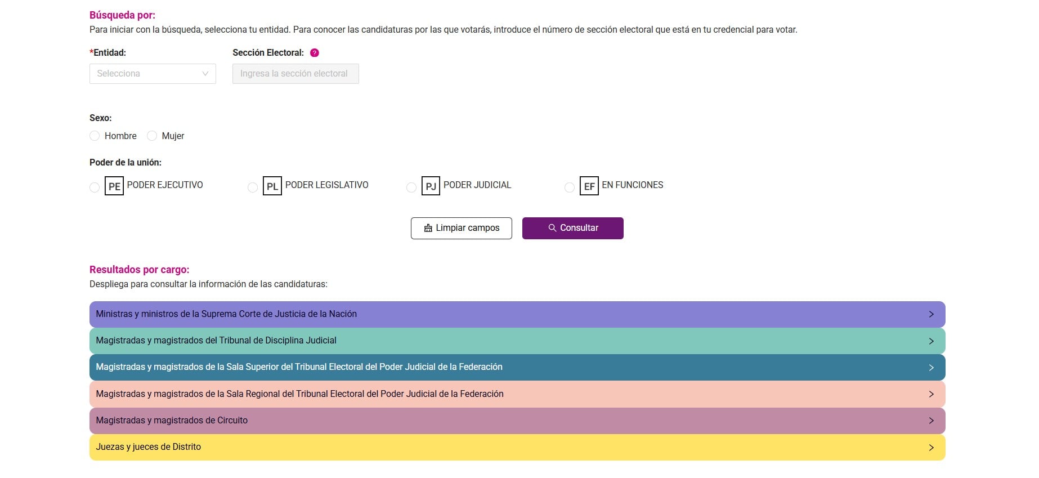Click the PL Poder Legislativo badge icon

pyautogui.click(x=272, y=186)
